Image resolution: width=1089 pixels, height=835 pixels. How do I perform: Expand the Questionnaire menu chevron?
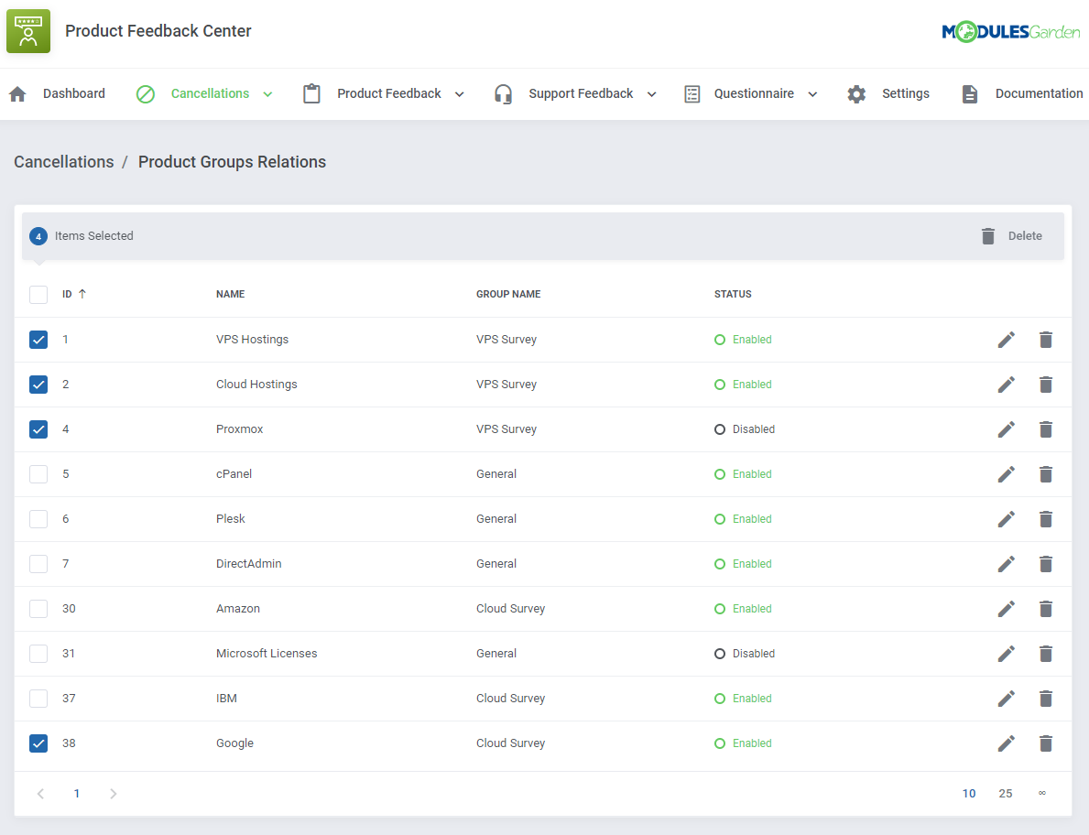coord(812,94)
